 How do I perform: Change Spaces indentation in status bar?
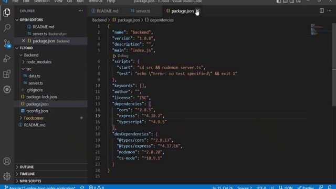245,187
